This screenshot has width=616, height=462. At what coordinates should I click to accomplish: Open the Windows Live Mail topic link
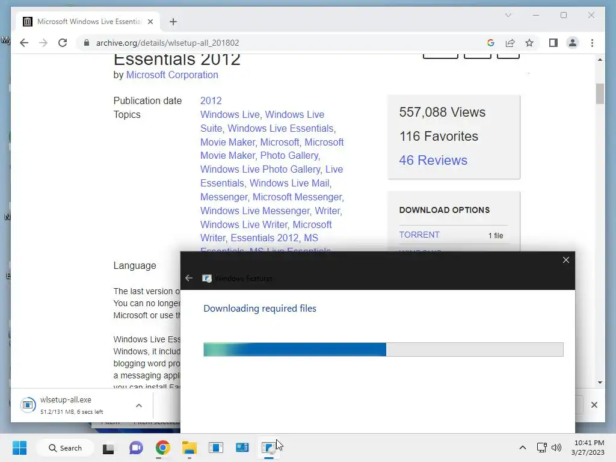pyautogui.click(x=289, y=183)
